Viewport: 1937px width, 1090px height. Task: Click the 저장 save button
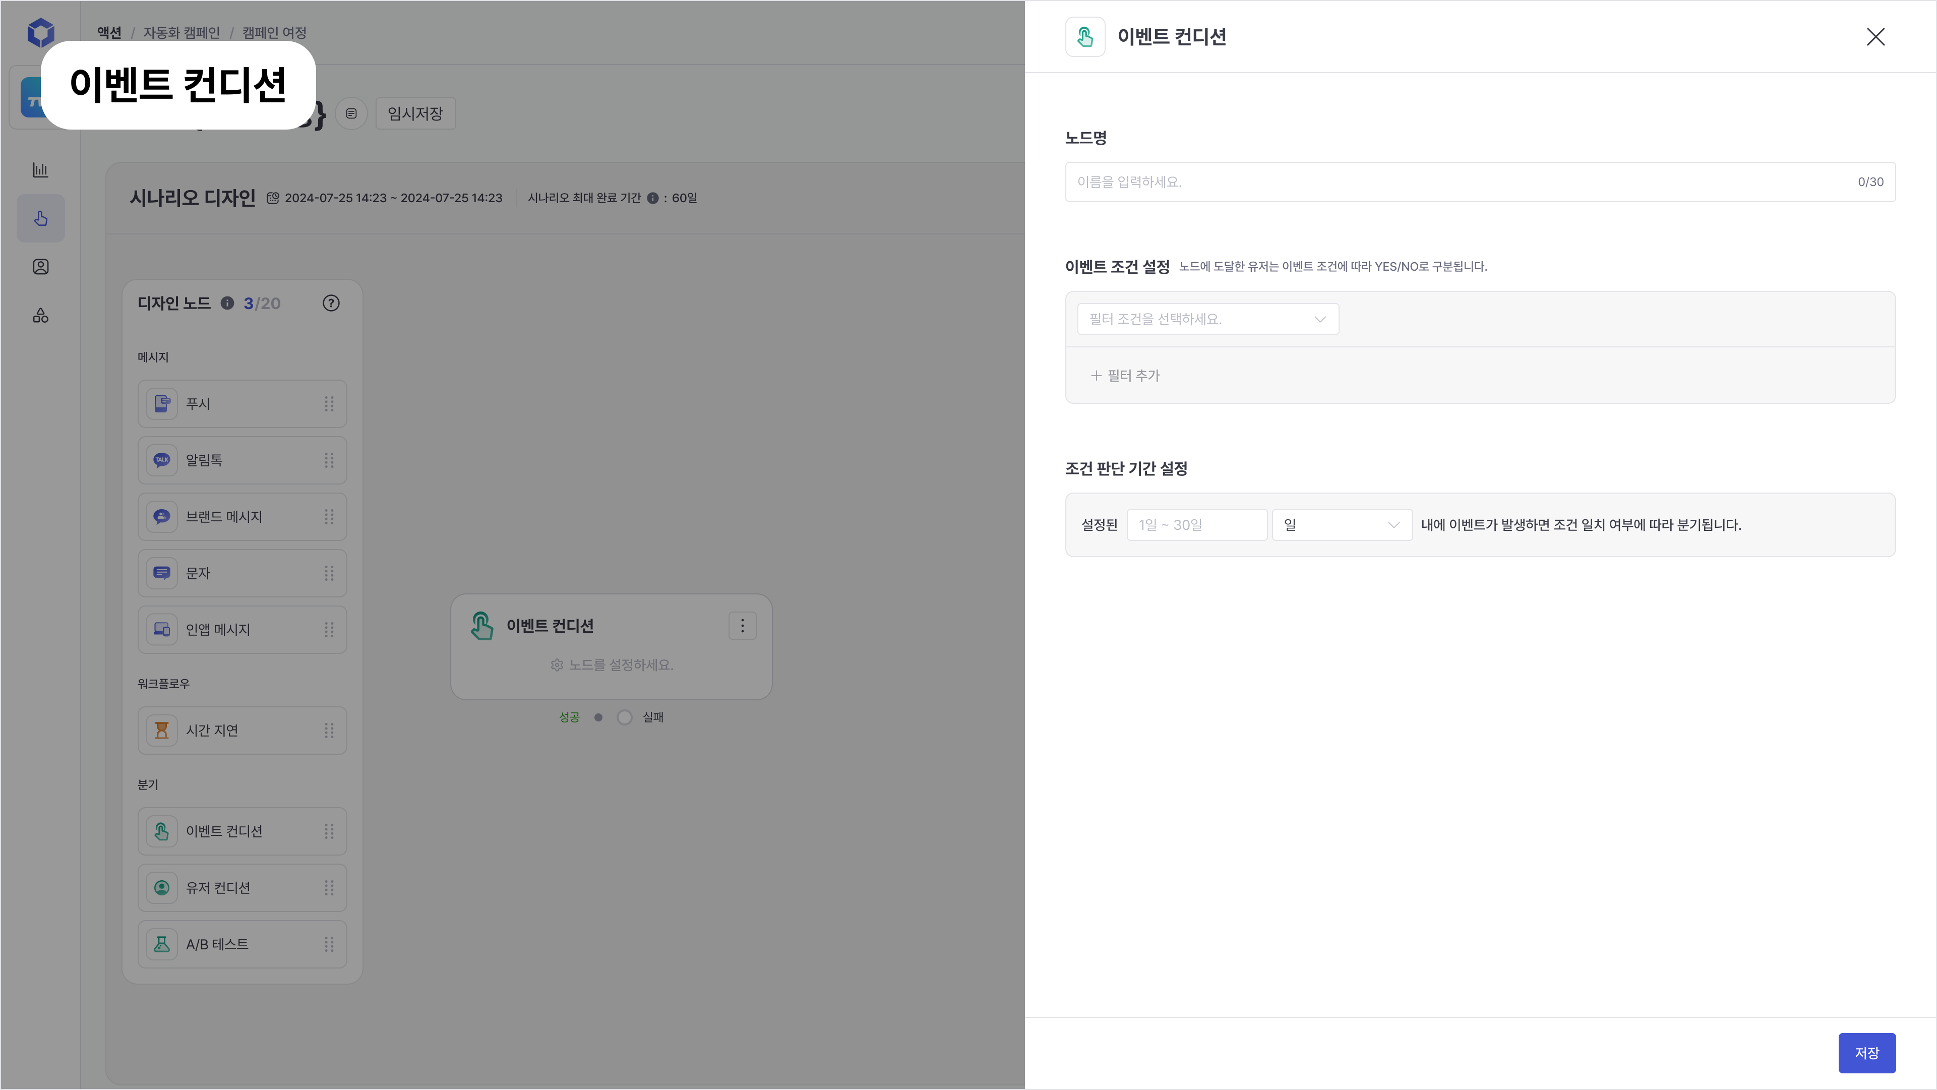pos(1866,1052)
